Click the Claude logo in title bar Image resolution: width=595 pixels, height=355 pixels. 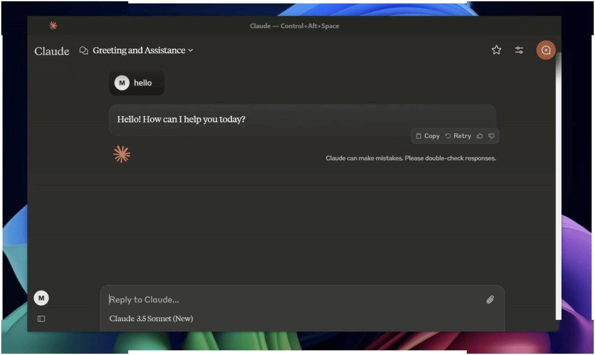[53, 26]
